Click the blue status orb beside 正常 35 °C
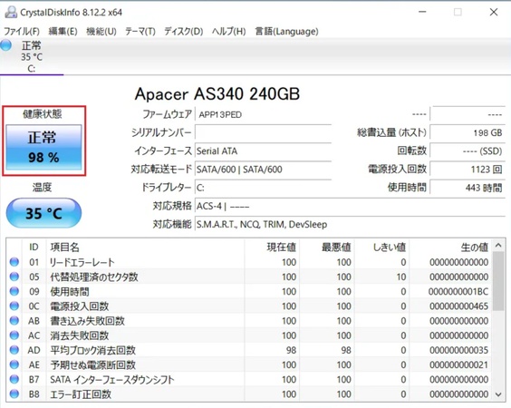 pos(5,45)
